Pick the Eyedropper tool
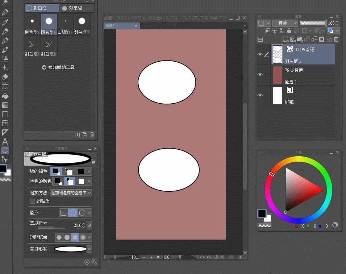This screenshot has width=346, height=274. click(5, 22)
